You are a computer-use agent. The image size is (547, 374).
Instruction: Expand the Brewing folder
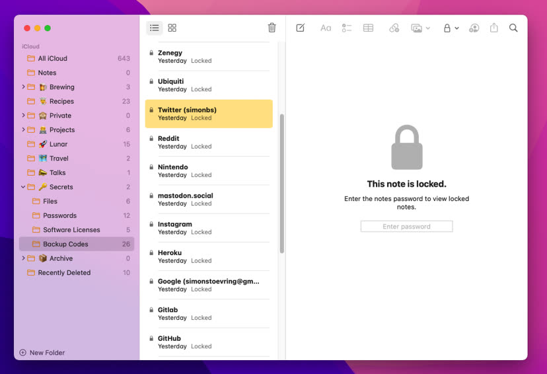[x=23, y=87]
